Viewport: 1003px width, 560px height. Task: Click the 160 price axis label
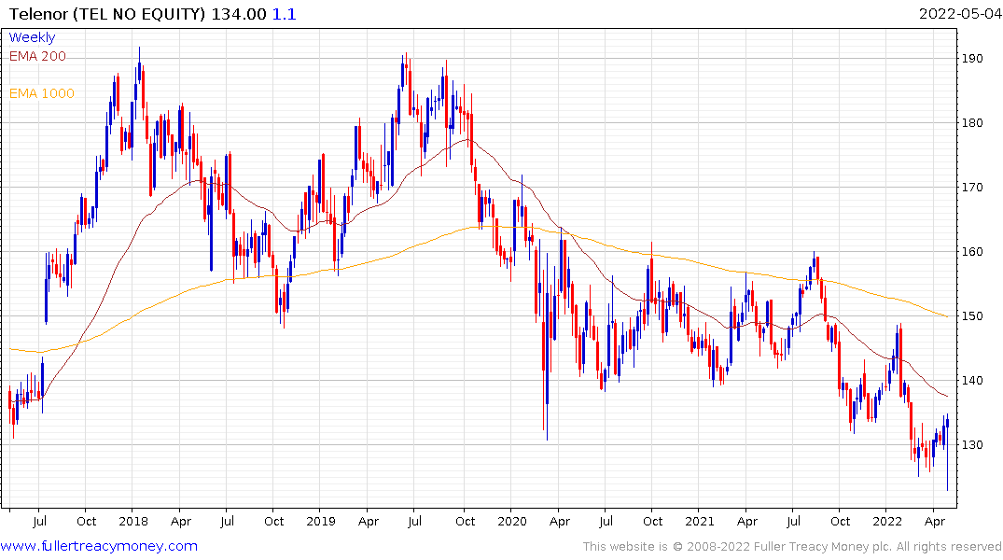pos(974,252)
